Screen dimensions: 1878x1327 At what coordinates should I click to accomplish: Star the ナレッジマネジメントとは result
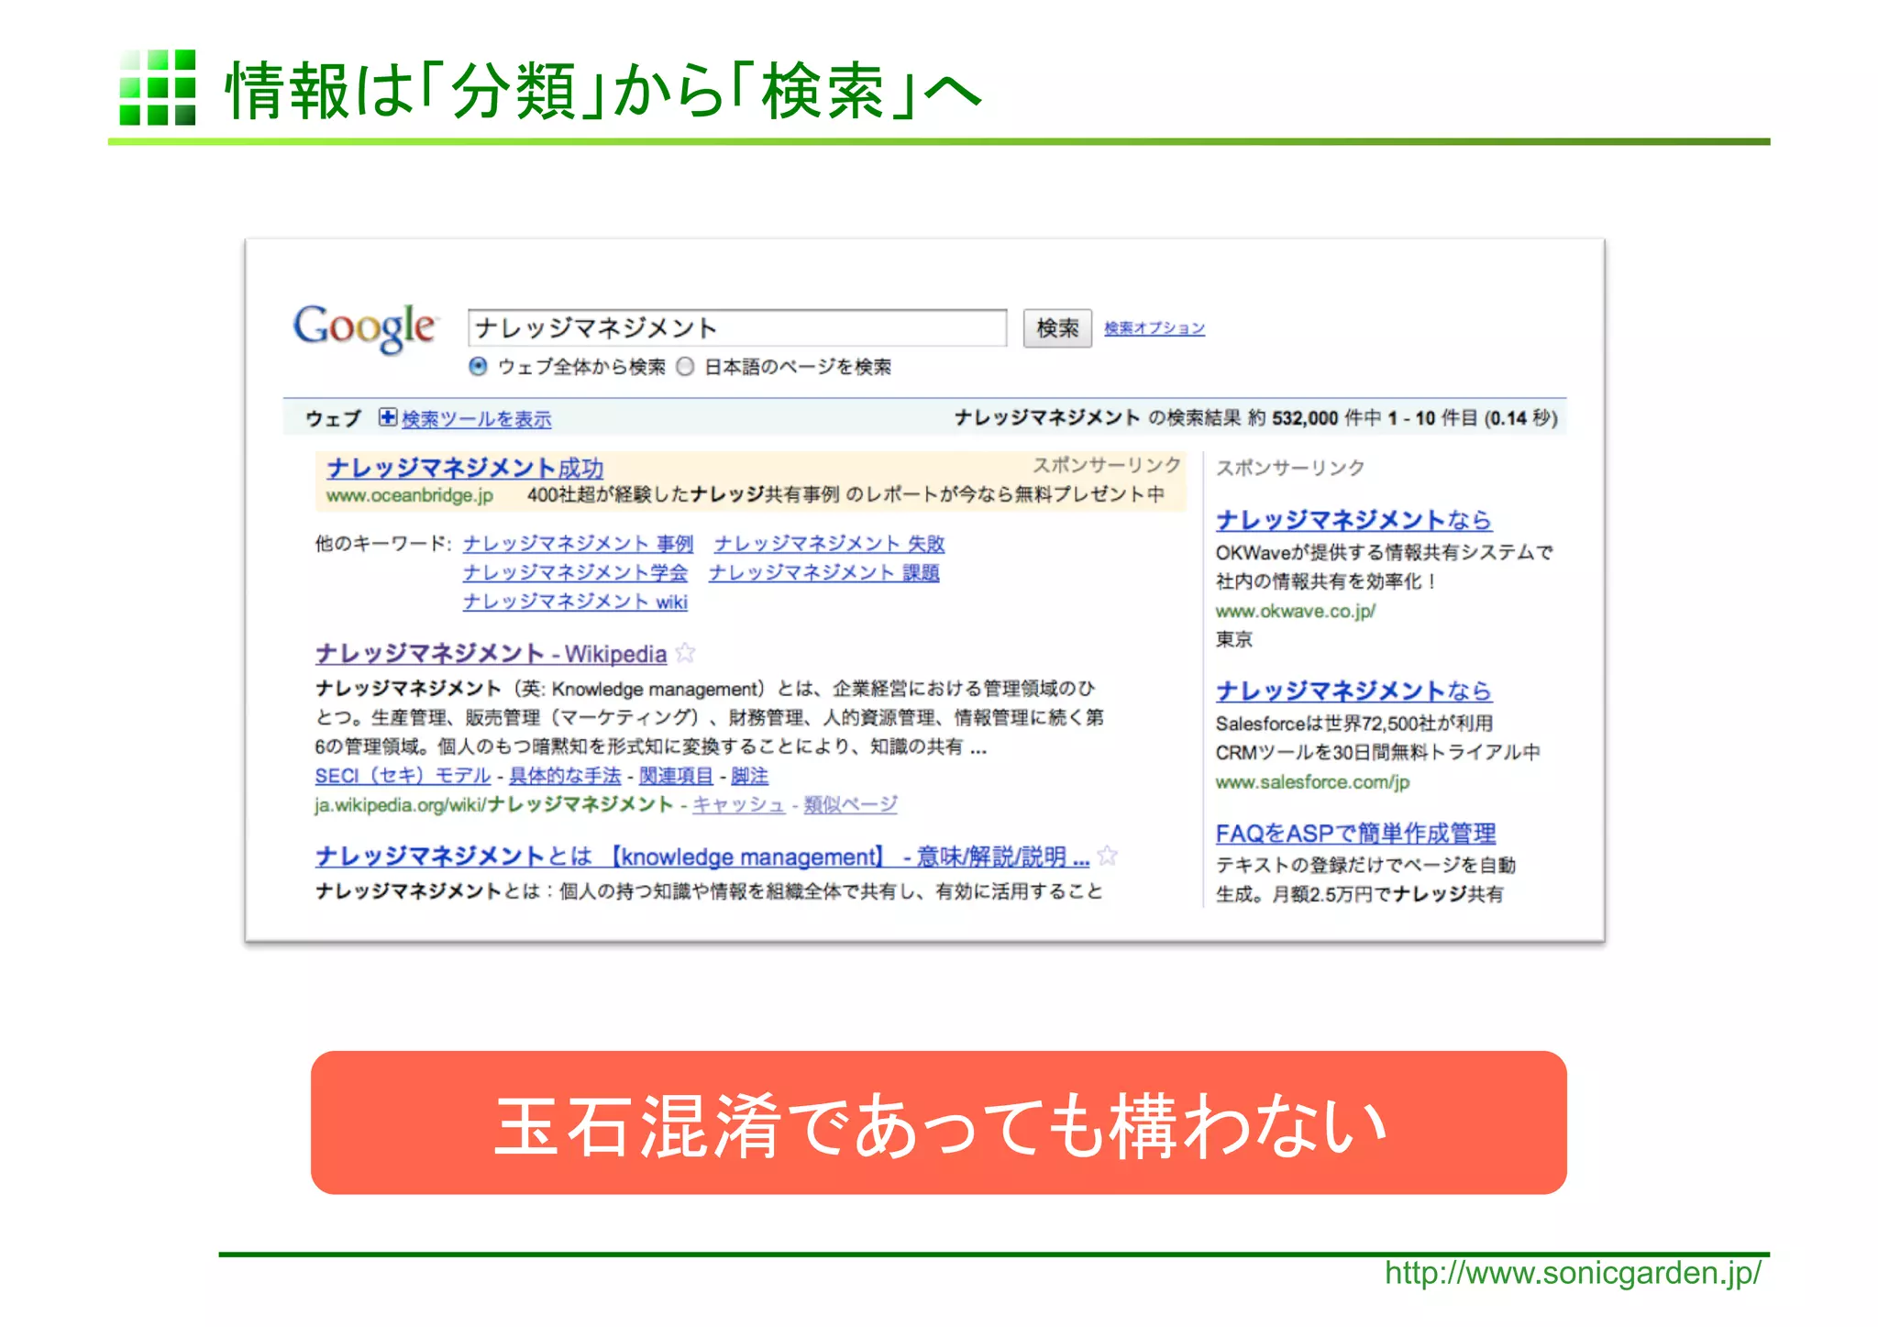tap(1107, 856)
